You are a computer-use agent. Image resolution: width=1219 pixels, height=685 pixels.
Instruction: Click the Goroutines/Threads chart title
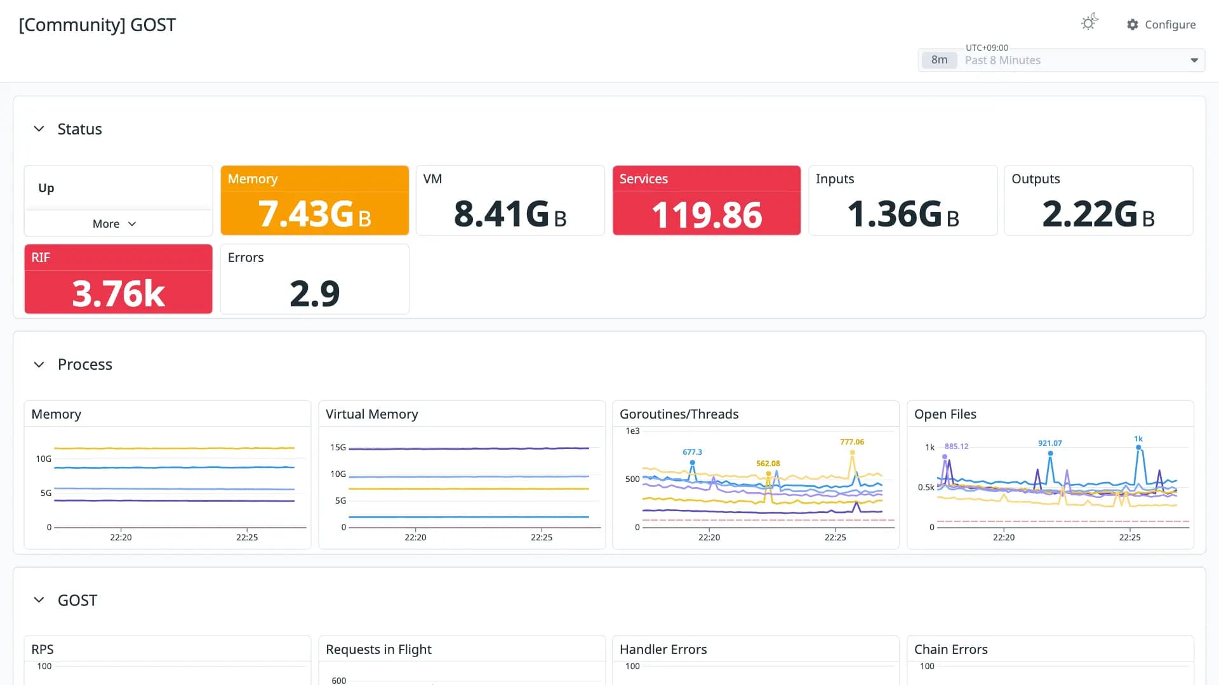pos(679,414)
